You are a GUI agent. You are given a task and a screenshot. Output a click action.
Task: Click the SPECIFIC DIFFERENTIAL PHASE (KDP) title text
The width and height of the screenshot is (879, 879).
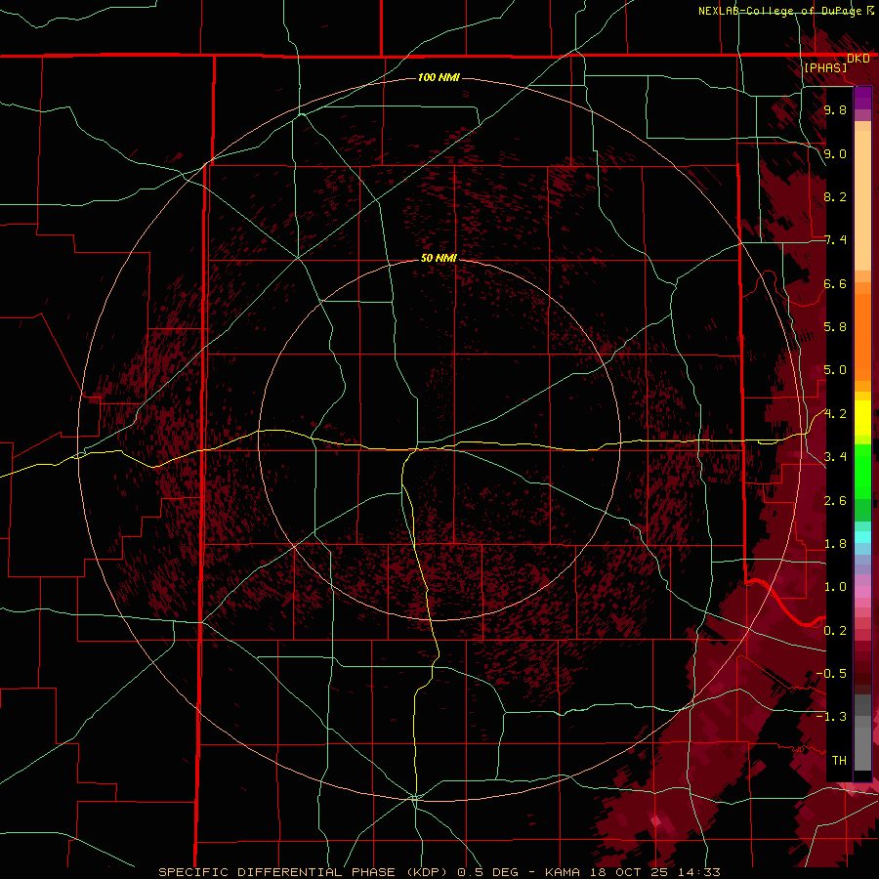[303, 872]
